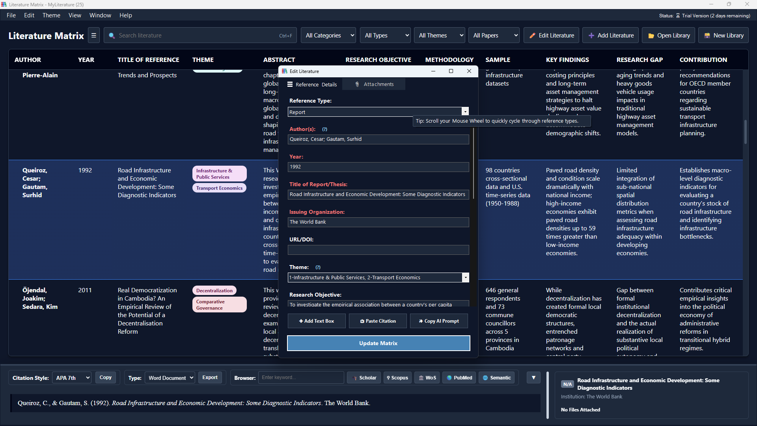This screenshot has height=426, width=757.
Task: Maximize the Edit Literature dialog
Action: [451, 71]
